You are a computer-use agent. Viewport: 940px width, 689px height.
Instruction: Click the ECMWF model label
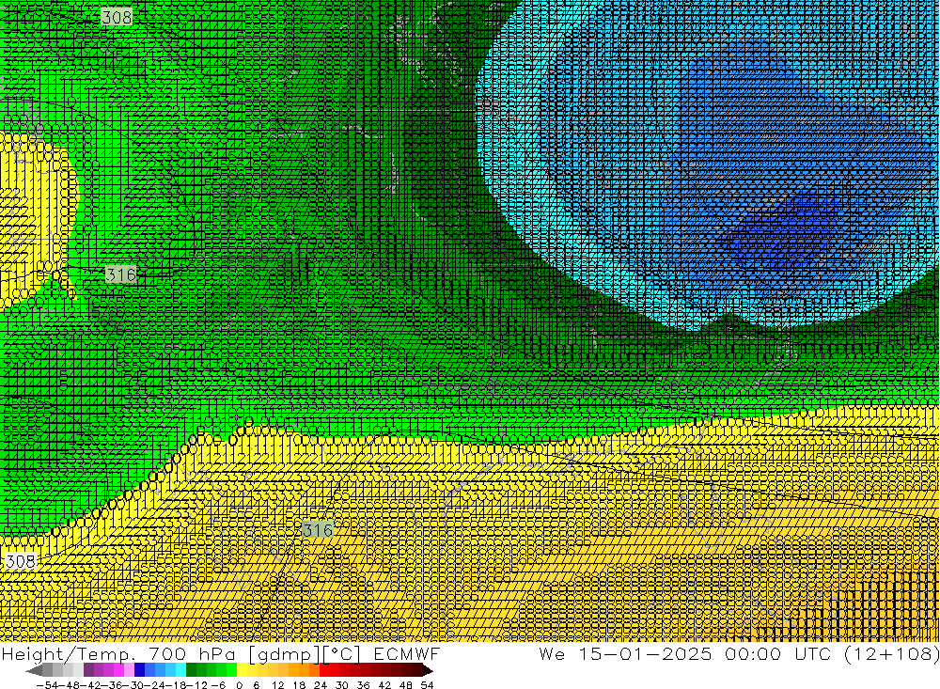coord(407,653)
